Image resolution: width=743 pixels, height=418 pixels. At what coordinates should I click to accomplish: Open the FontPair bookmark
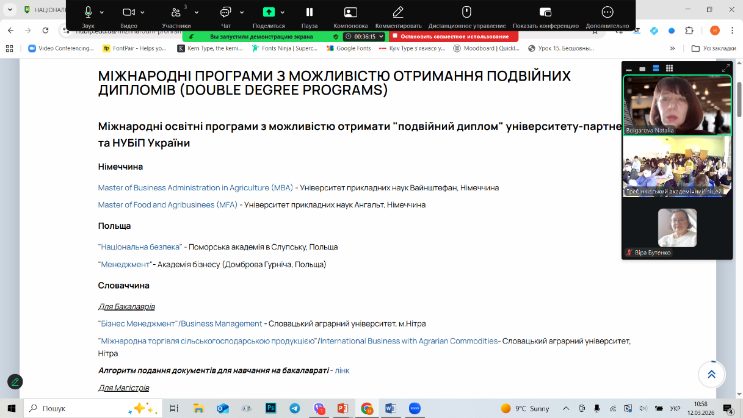(x=135, y=48)
